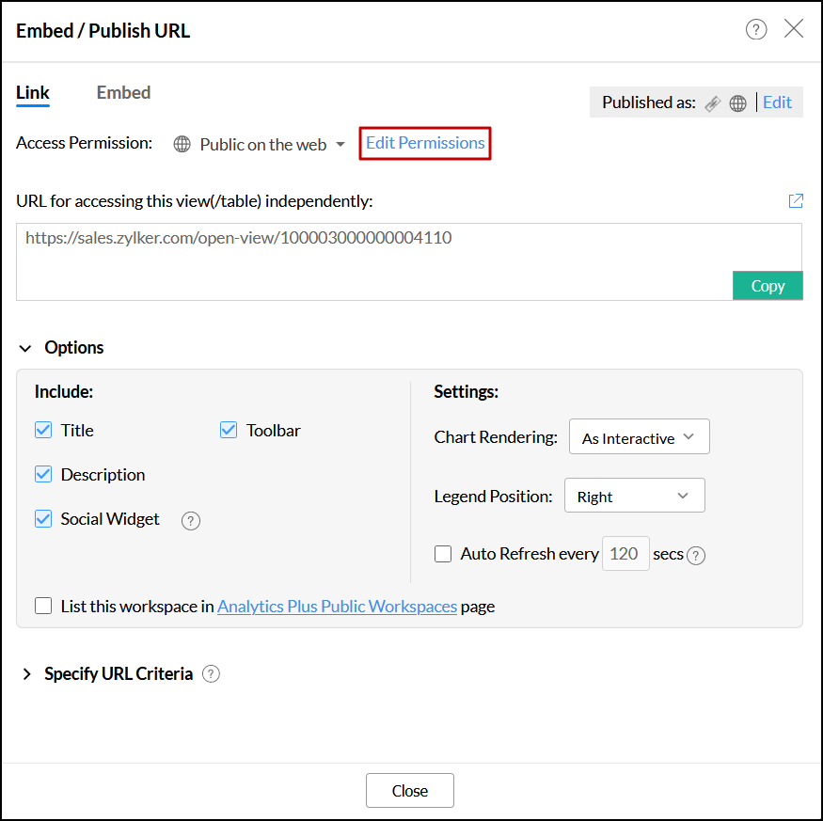
Task: Close the Embed / Publish URL dialog with X
Action: pos(794,29)
